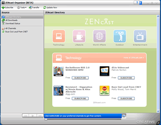This screenshot has width=161, height=125.
Task: Click the Outdoor category label
Action: pos(120,45)
